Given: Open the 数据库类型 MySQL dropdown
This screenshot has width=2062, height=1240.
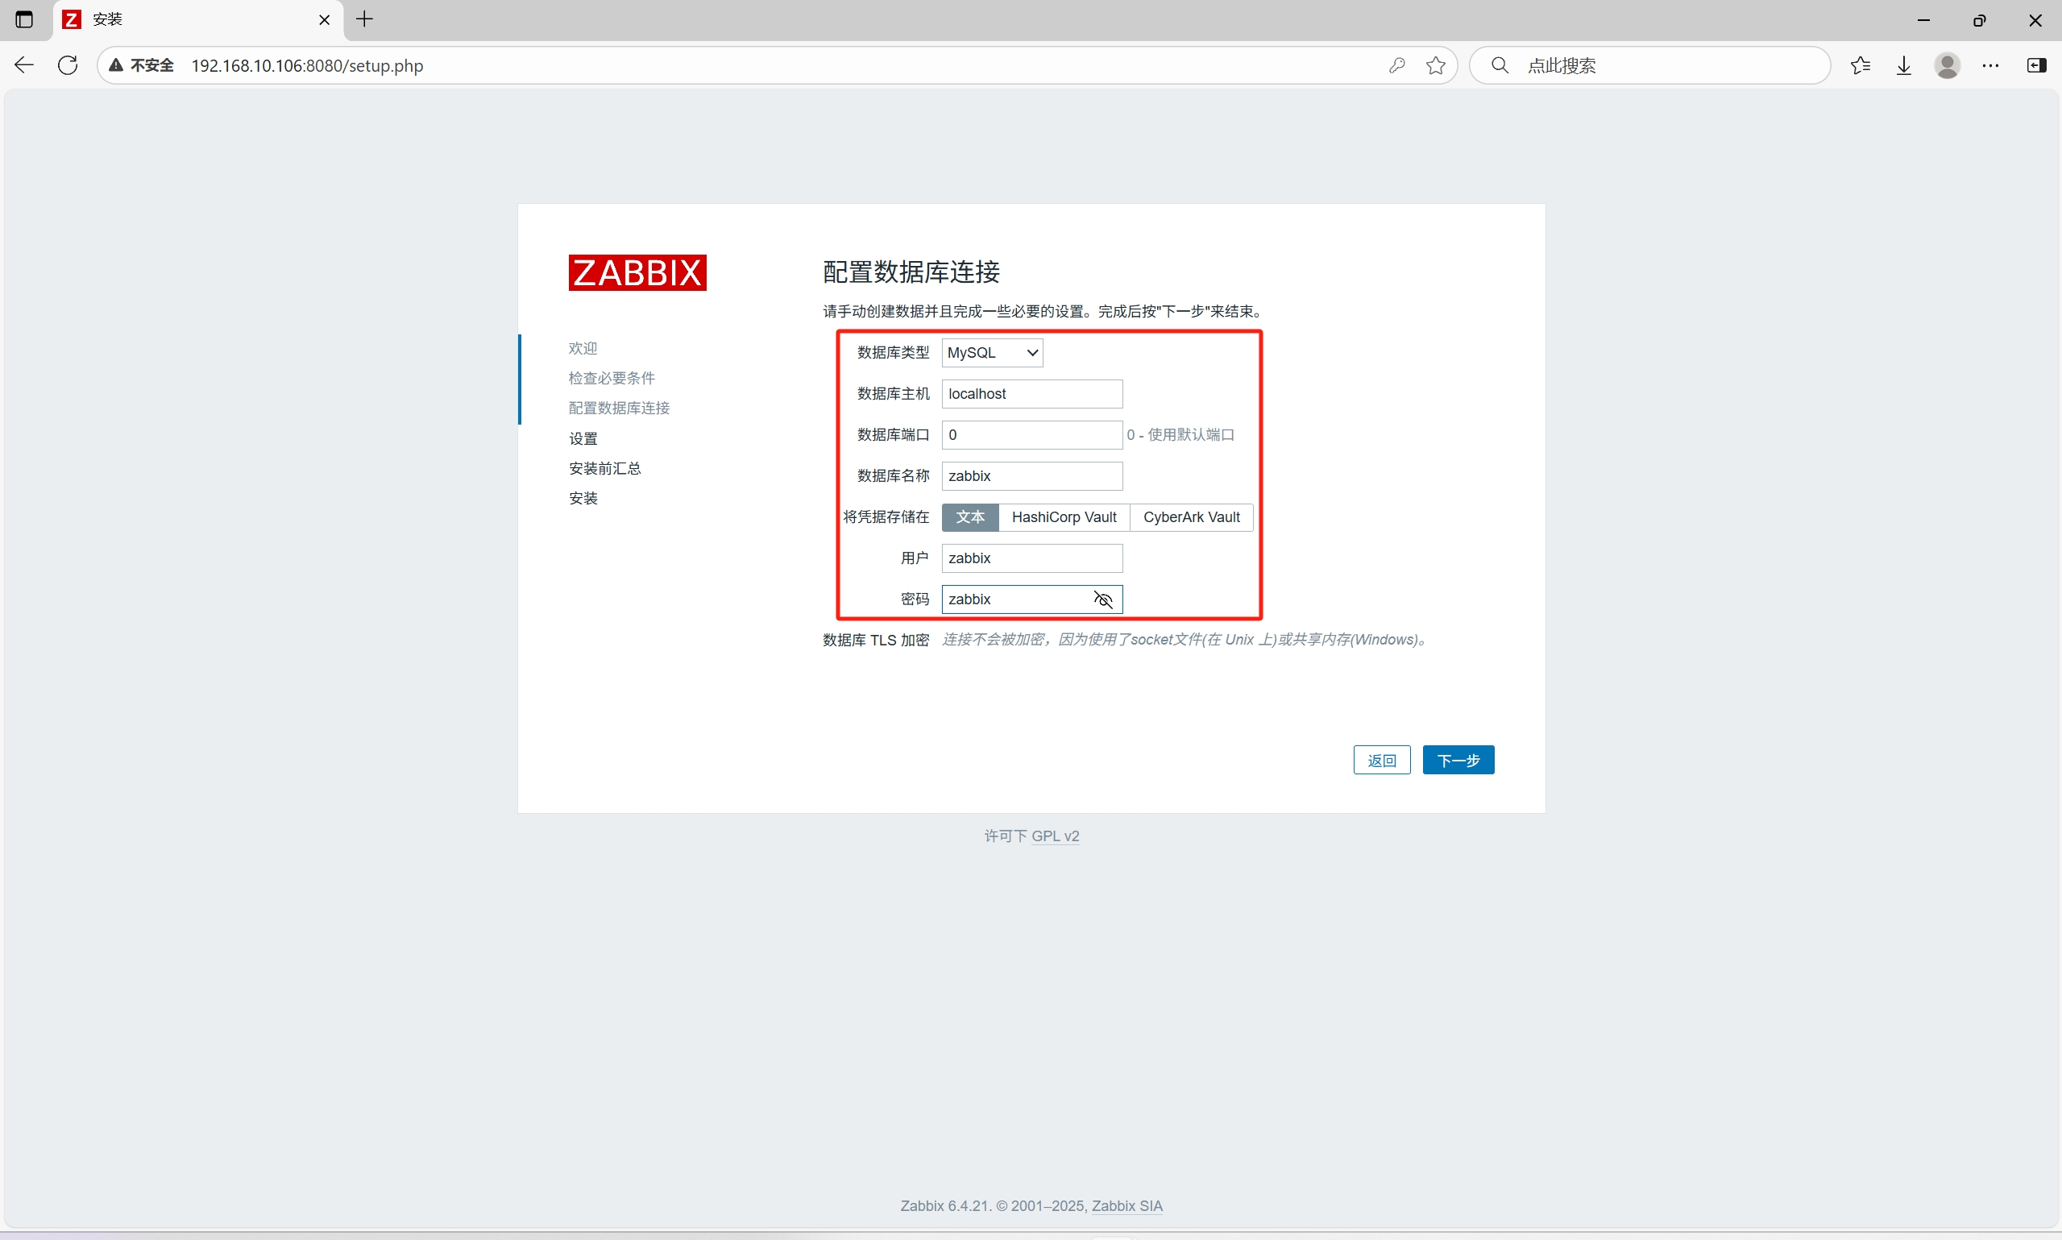Looking at the screenshot, I should (x=992, y=353).
